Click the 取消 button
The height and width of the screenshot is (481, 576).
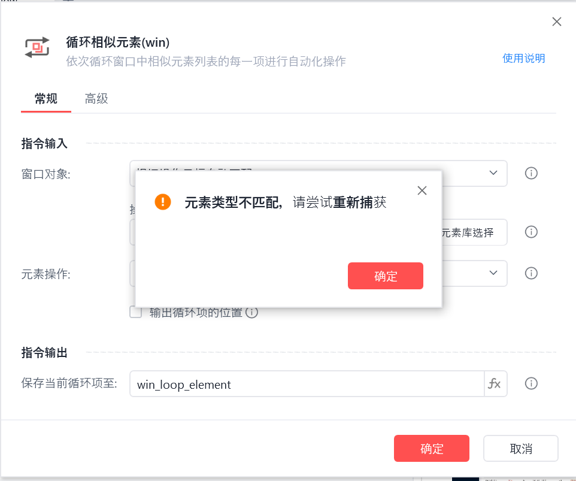click(x=520, y=448)
